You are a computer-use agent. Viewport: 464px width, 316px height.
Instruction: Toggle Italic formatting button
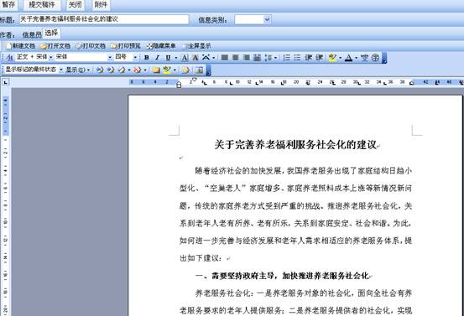157,57
